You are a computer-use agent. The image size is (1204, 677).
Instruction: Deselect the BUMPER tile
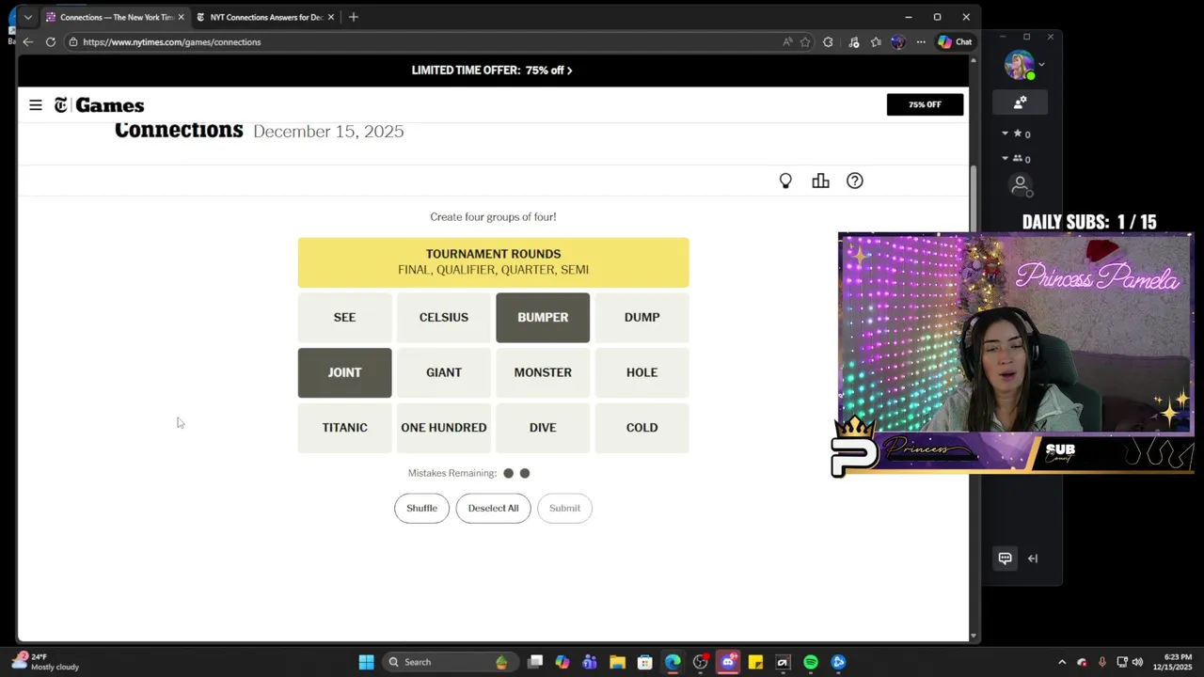543,317
